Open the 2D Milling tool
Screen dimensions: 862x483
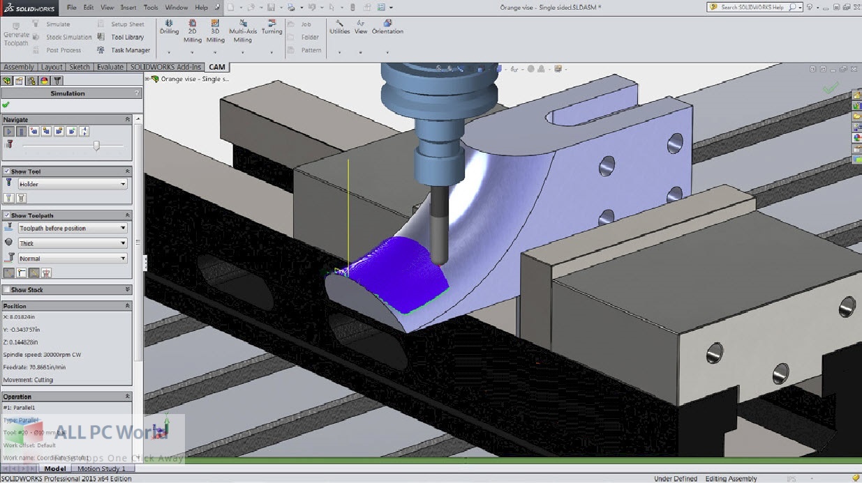[x=192, y=31]
